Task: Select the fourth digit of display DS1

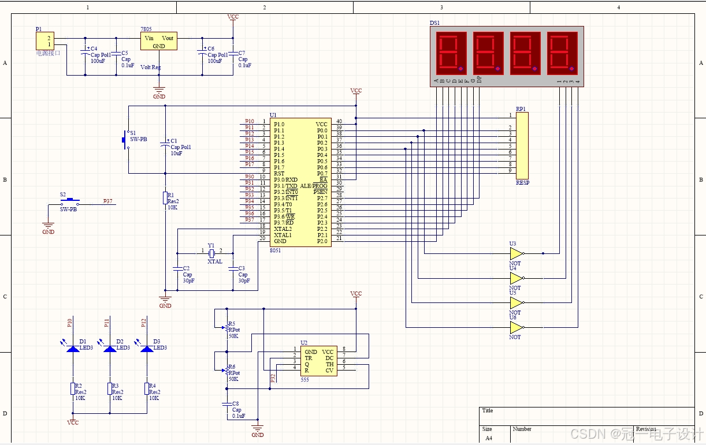Action: point(562,53)
